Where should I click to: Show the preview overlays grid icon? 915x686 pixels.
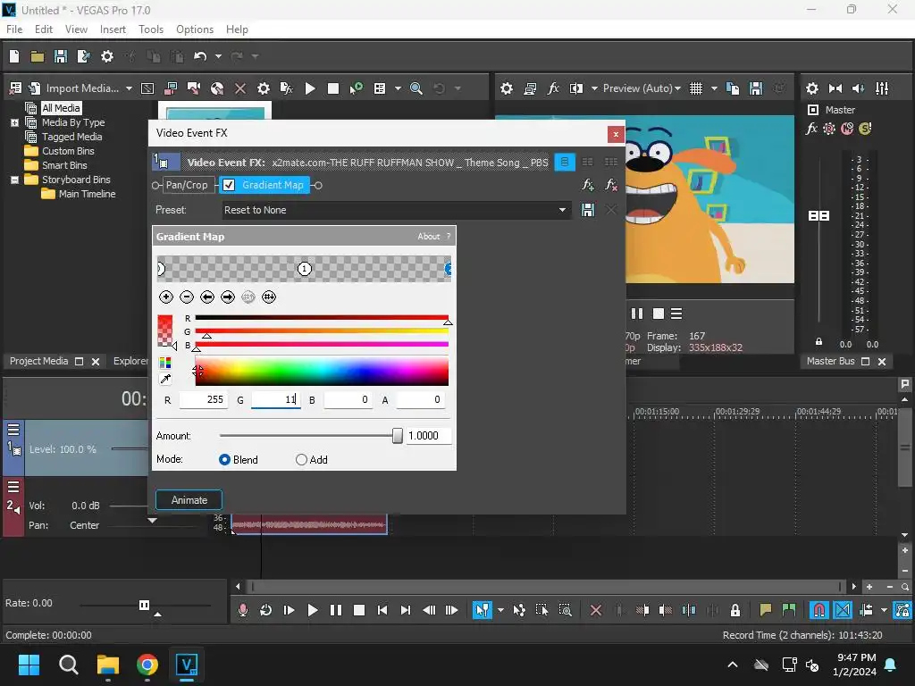click(x=695, y=88)
